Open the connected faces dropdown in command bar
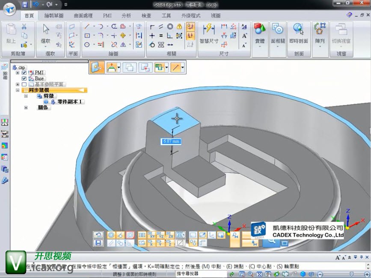This screenshot has height=278, width=371. [119, 68]
